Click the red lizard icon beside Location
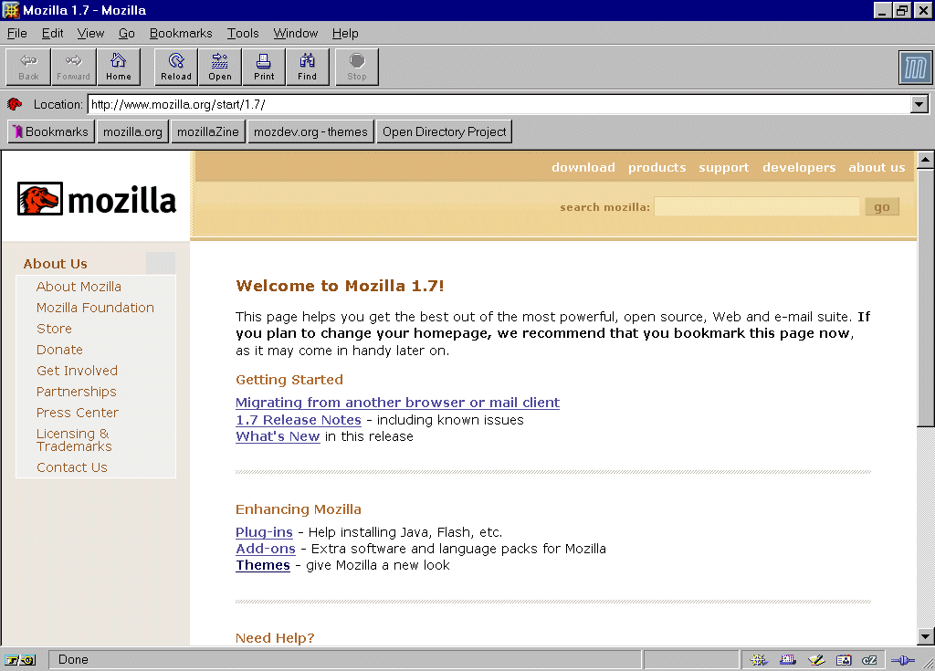Image resolution: width=935 pixels, height=671 pixels. click(15, 104)
